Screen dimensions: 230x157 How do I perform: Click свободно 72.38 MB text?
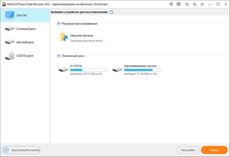point(142,74)
